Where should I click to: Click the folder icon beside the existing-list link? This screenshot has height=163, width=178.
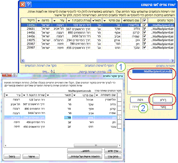pyautogui.click(x=109, y=71)
